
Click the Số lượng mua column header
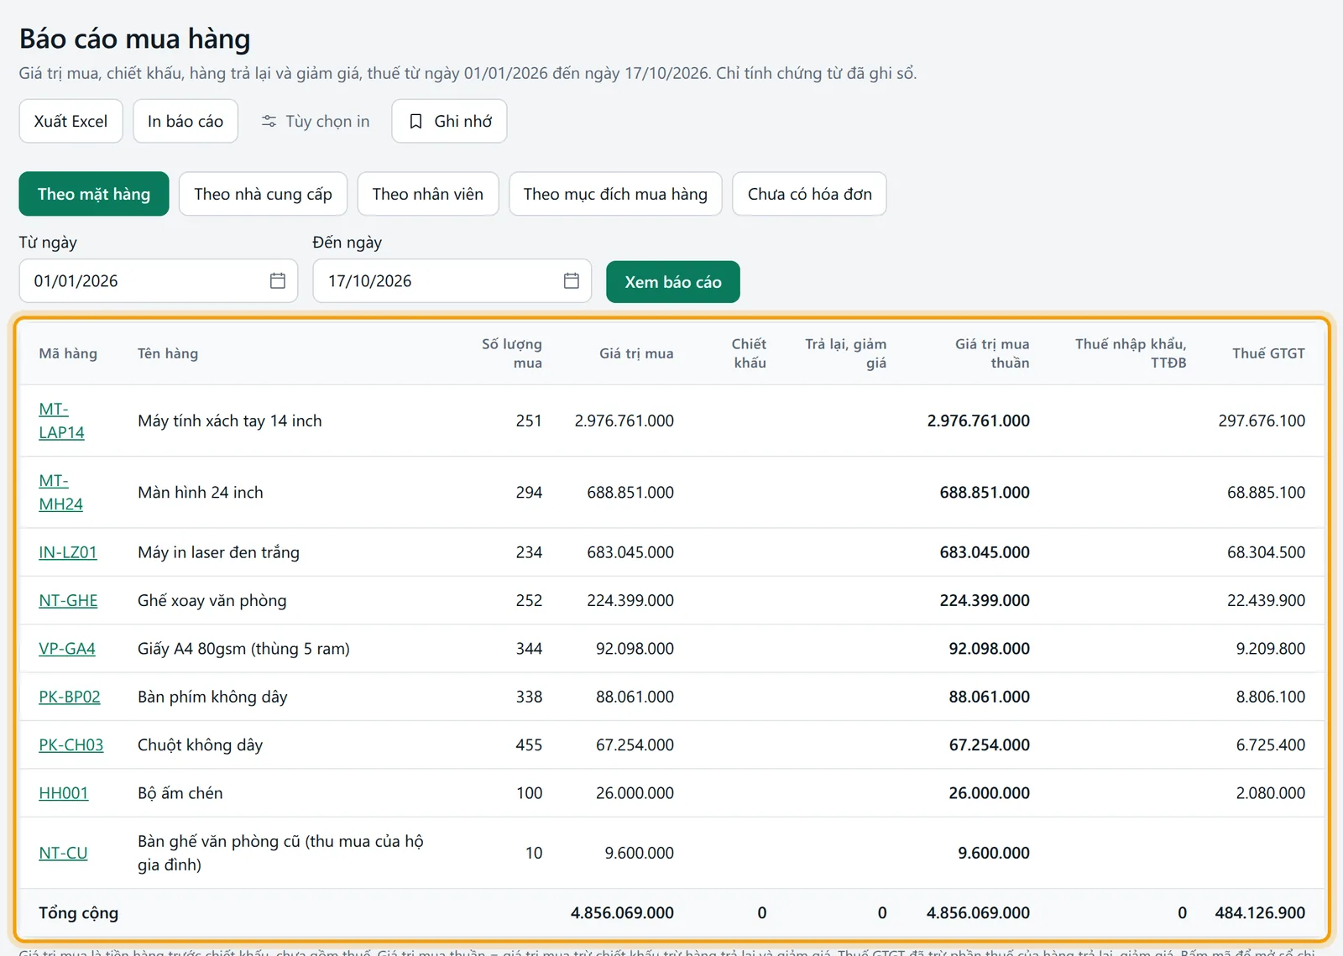512,353
